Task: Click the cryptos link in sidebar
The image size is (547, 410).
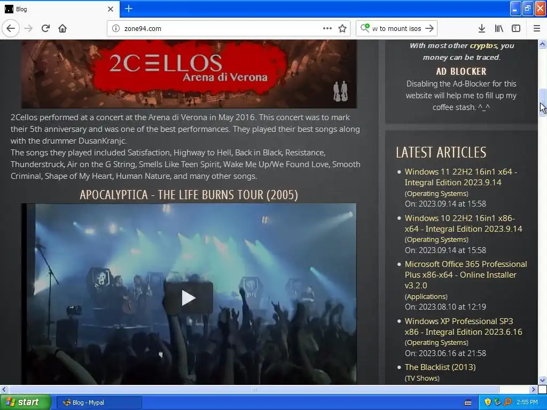Action: tap(483, 46)
